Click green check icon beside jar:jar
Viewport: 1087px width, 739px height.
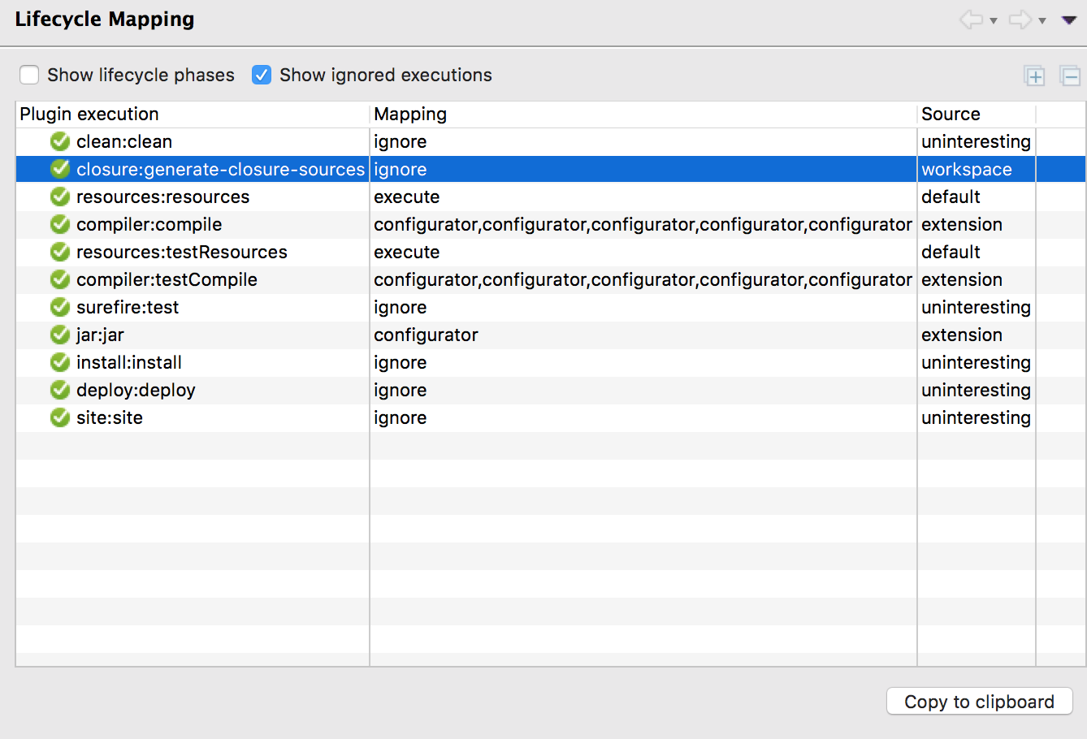[60, 335]
